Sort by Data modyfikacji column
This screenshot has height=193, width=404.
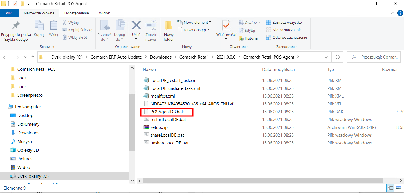278,70
